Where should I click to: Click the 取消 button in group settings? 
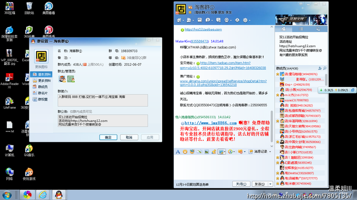129,137
